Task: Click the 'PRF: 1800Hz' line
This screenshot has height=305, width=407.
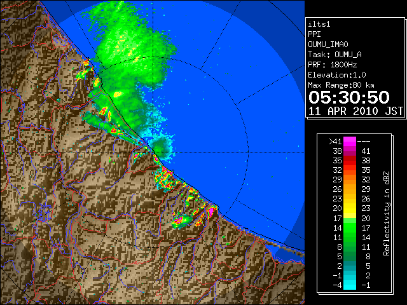Action: pyautogui.click(x=333, y=65)
